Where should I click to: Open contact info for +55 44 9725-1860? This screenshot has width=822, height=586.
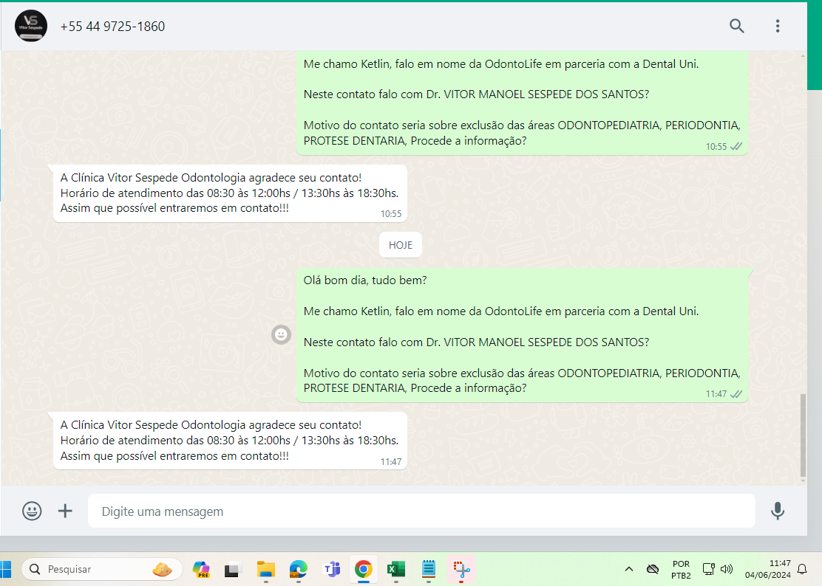tap(112, 27)
